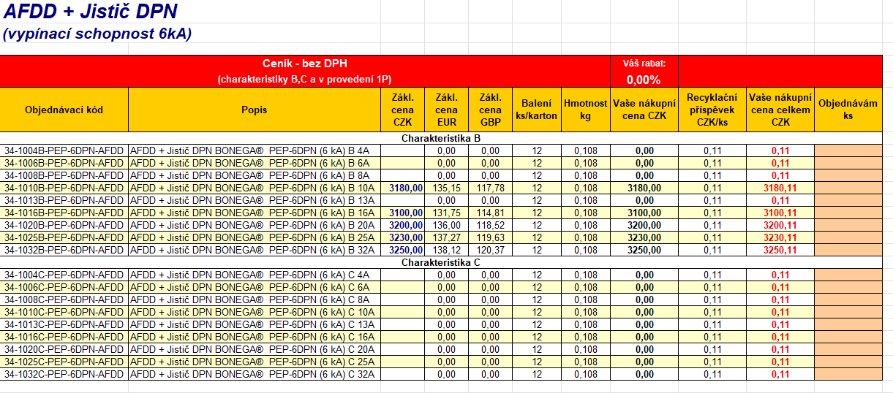Screen dimensions: 893x393
Task: Select code cell 34-1032C-PEP-6DPN-AFDD
Action: pyautogui.click(x=64, y=374)
